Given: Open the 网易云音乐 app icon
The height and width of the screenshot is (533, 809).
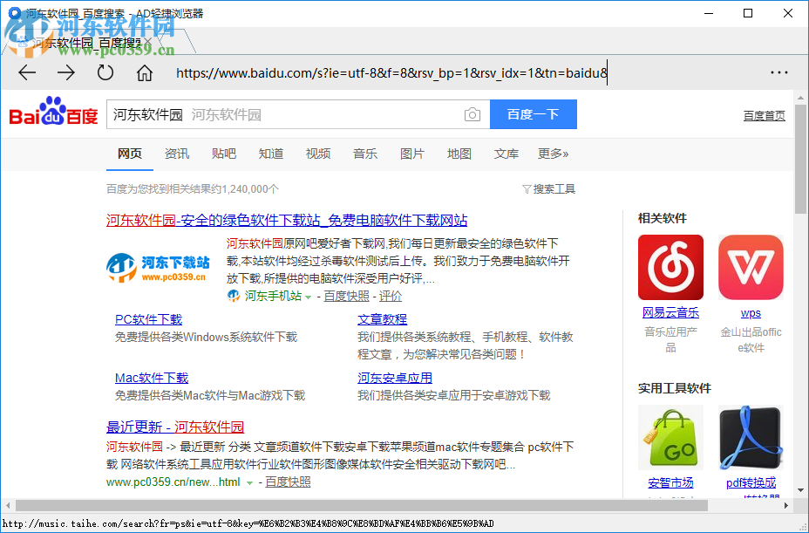Looking at the screenshot, I should pos(670,267).
